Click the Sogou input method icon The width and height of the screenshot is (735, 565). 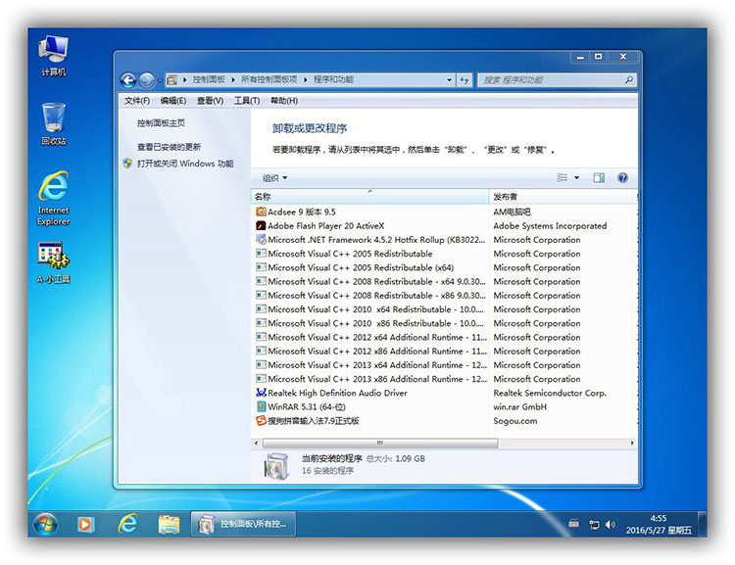tap(261, 421)
